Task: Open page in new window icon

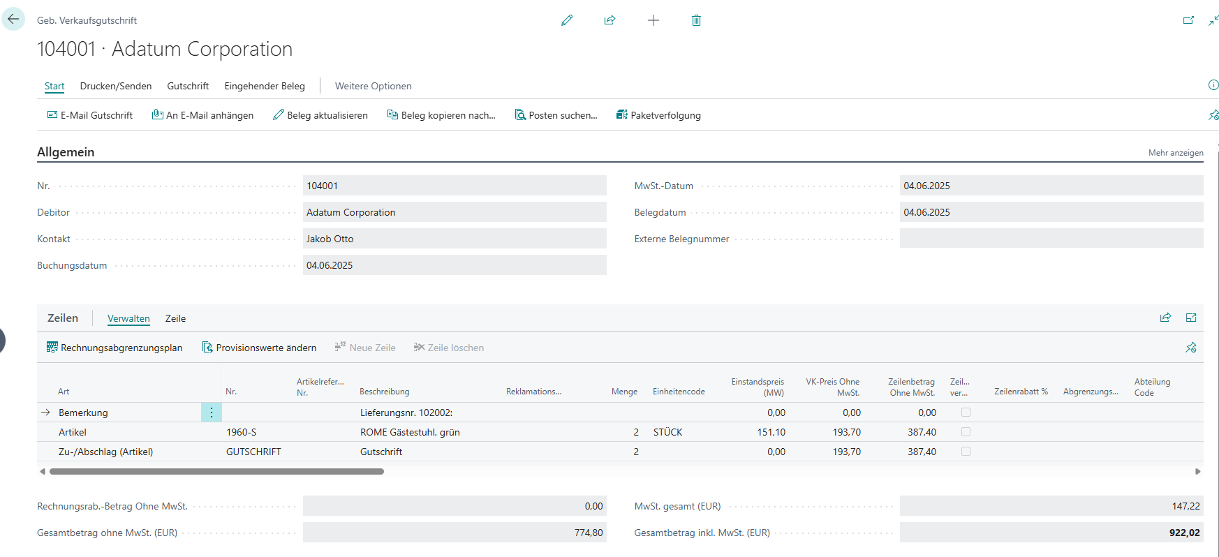Action: (1188, 20)
